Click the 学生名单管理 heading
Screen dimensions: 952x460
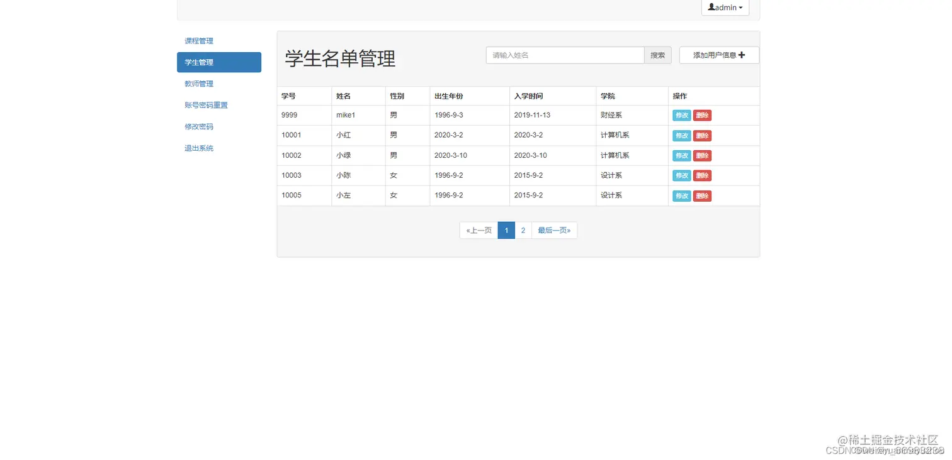coord(340,58)
